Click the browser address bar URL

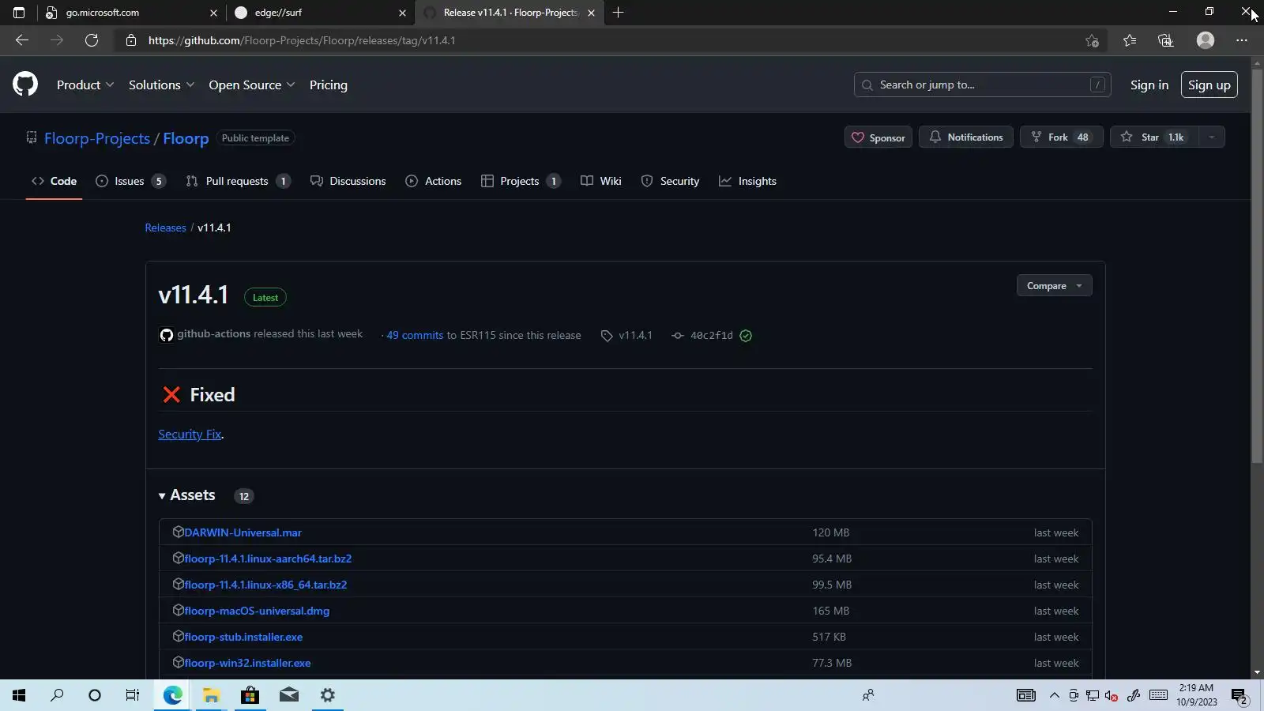pos(302,40)
